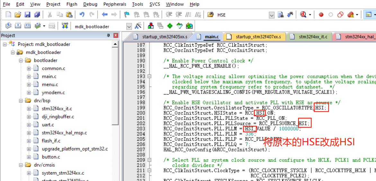This screenshot has width=376, height=181.
Task: Build the target files icon
Action: [x=18, y=26]
